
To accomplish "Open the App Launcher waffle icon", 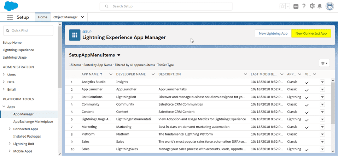I will pos(10,17).
